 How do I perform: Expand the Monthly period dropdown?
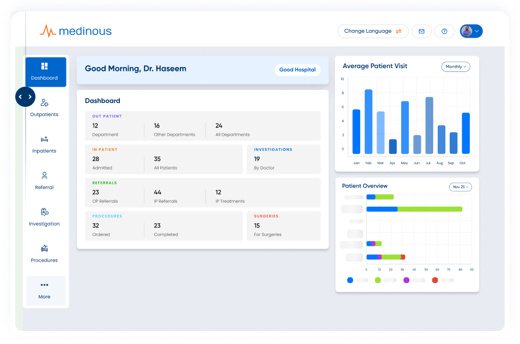coord(456,67)
